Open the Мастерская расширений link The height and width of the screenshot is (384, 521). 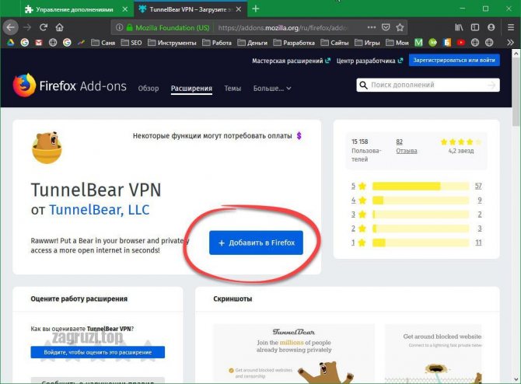point(291,61)
